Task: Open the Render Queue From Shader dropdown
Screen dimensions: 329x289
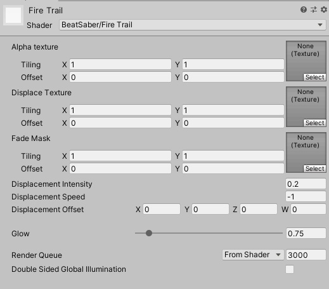Action: 253,255
